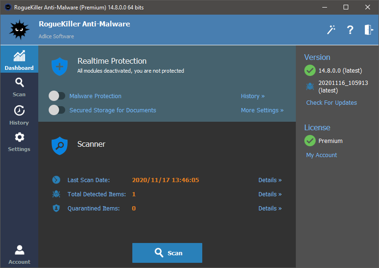Screen dimensions: 379x268
Task: Click the signature database bug icon
Action: coord(310,86)
